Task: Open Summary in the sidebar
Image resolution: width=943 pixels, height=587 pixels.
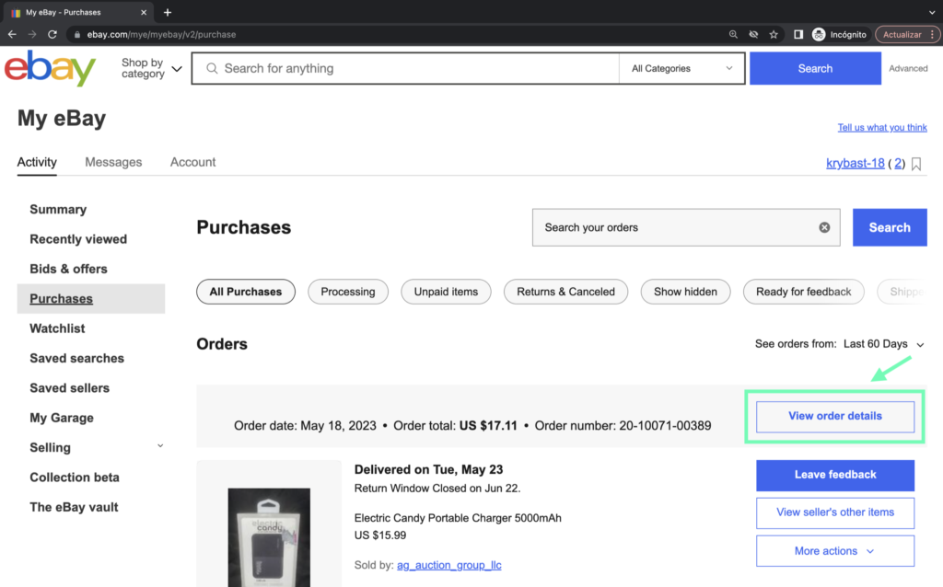Action: 58,209
